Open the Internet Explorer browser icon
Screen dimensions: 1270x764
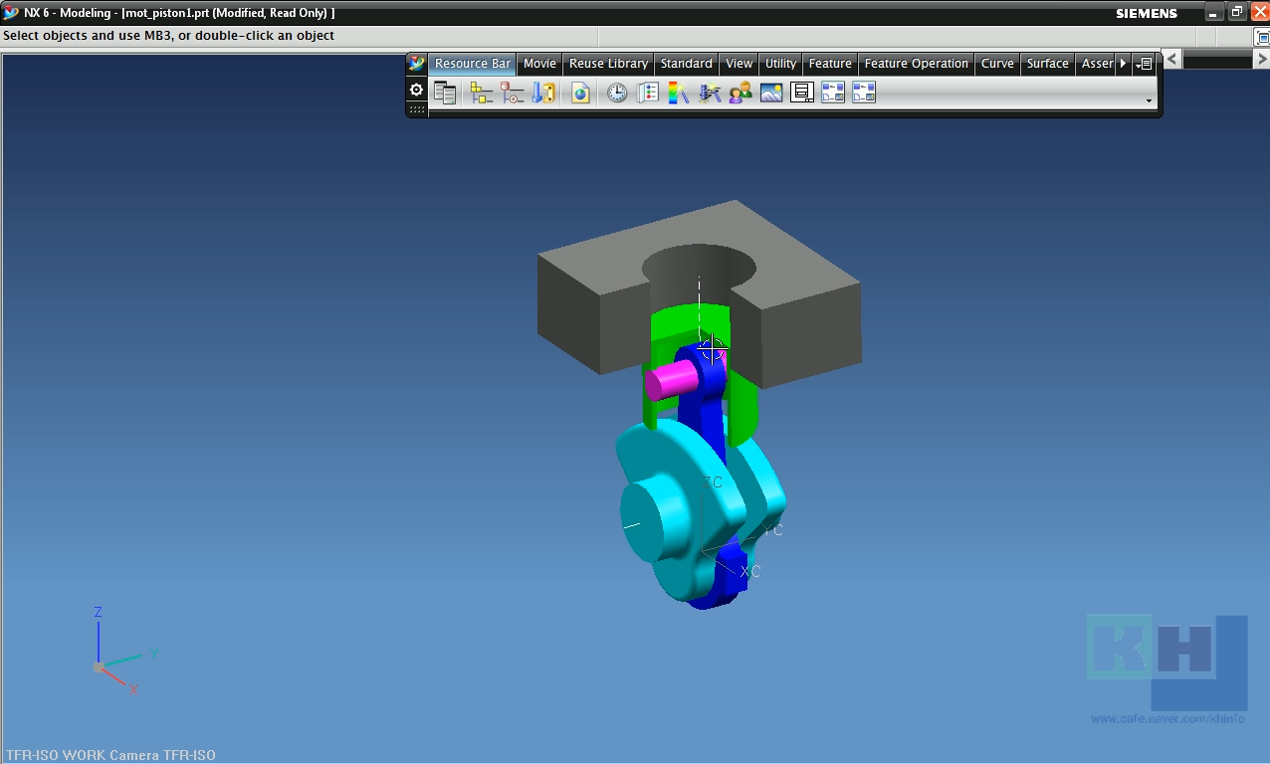(x=580, y=94)
